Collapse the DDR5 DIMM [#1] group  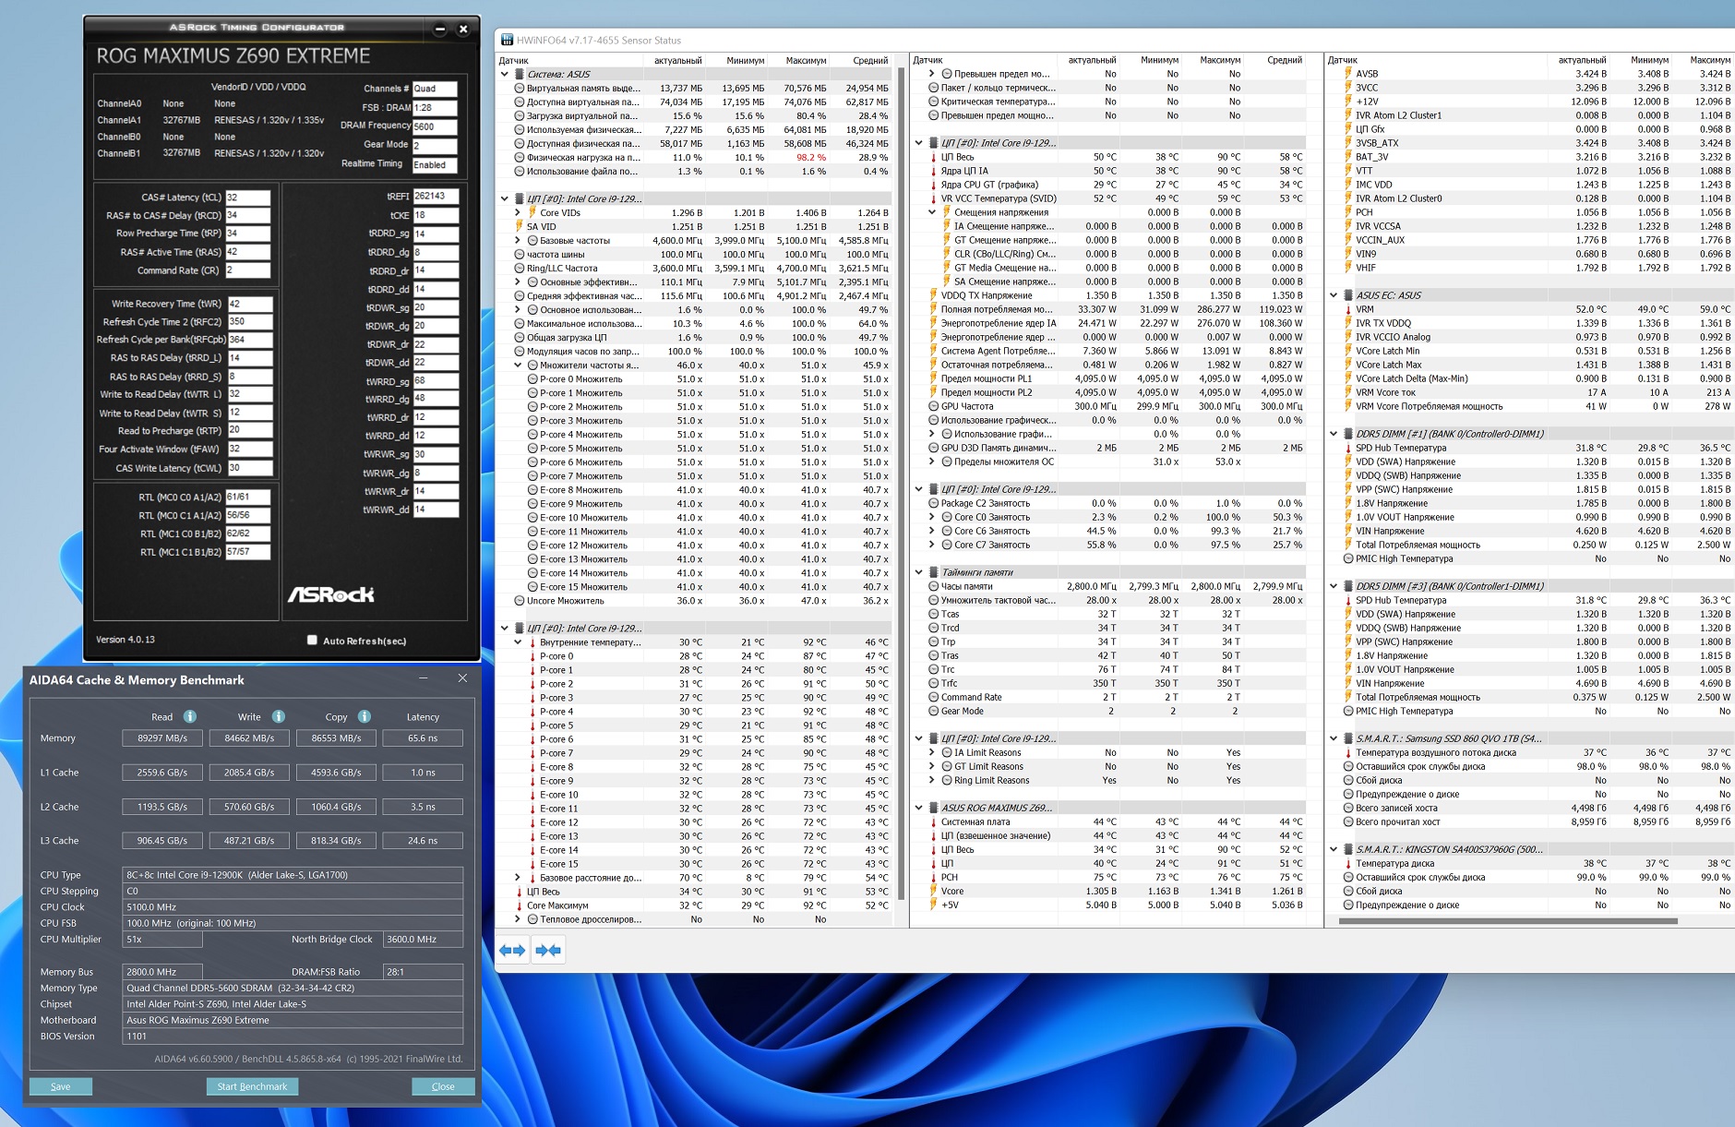(x=1334, y=434)
